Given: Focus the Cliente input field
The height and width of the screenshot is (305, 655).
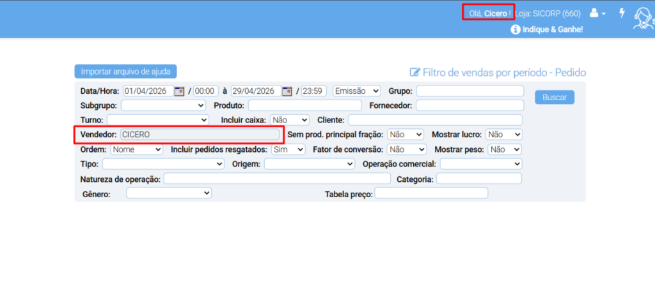Looking at the screenshot, I should [x=435, y=120].
